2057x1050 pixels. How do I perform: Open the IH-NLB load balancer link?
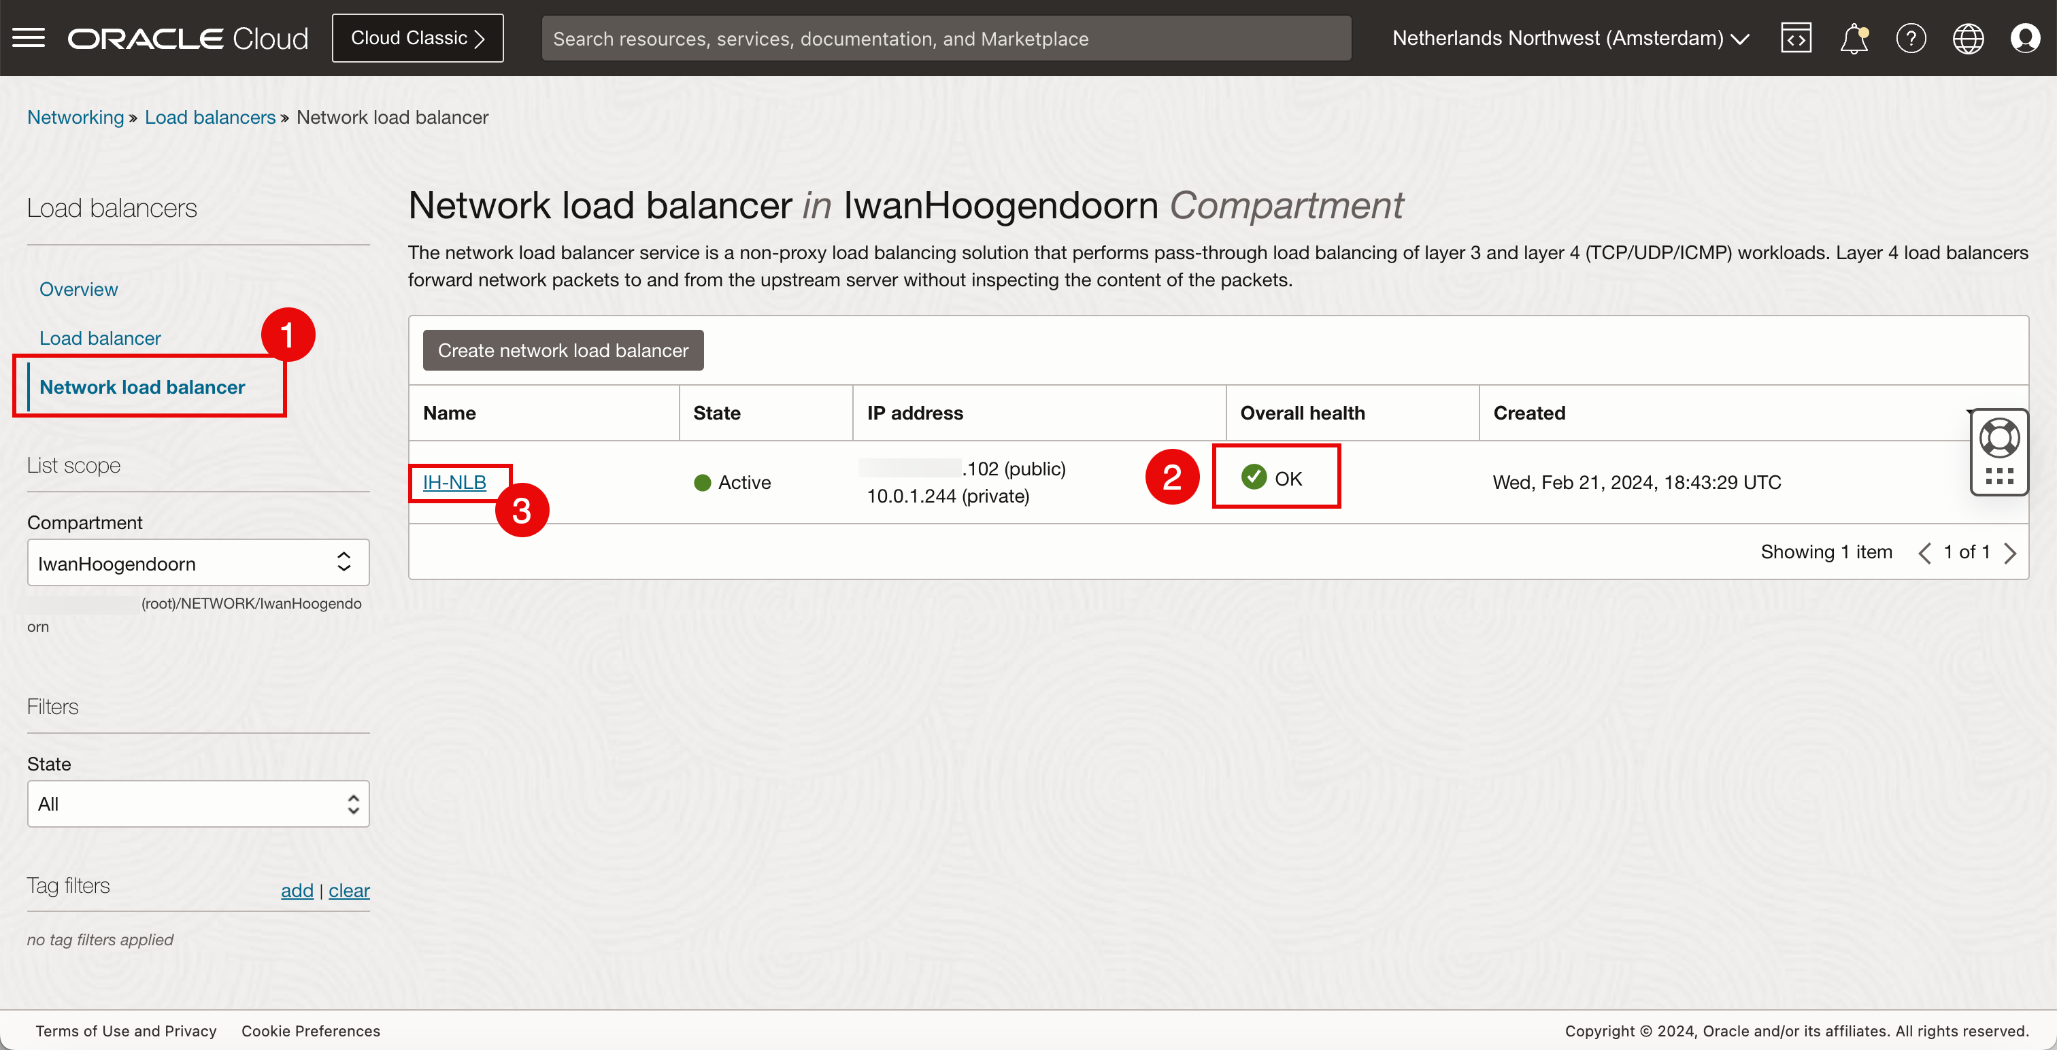coord(454,482)
